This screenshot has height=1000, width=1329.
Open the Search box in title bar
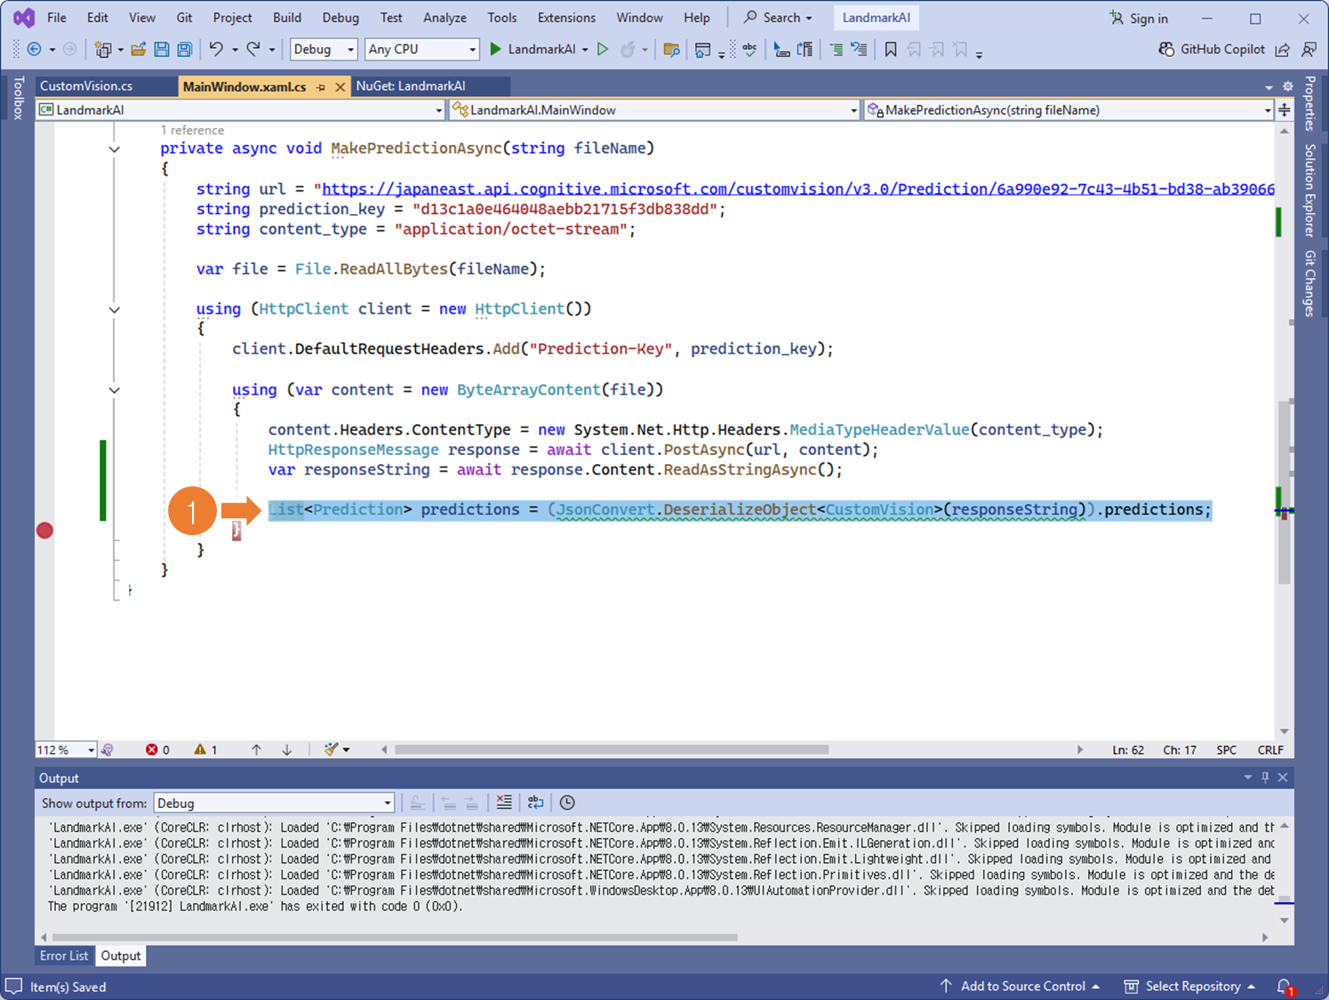pos(778,18)
